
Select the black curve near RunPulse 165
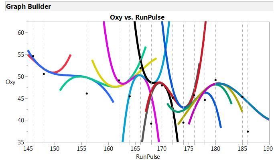137,38
